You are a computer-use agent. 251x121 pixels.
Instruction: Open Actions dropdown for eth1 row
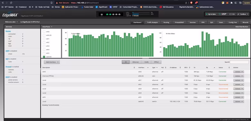pyautogui.click(x=239, y=80)
